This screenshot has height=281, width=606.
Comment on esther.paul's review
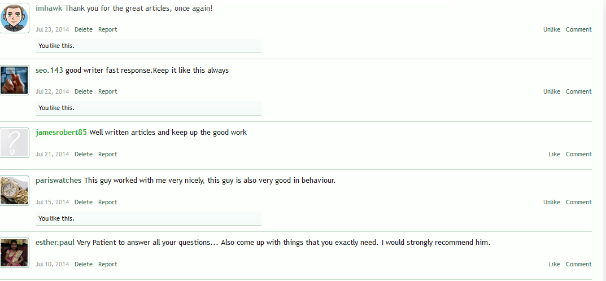click(578, 264)
